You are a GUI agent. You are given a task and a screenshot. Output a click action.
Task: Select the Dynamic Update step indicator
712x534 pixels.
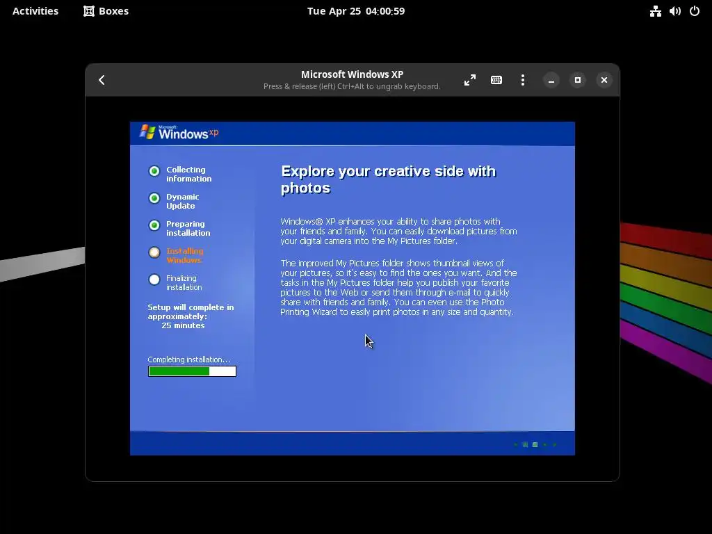[x=154, y=198]
